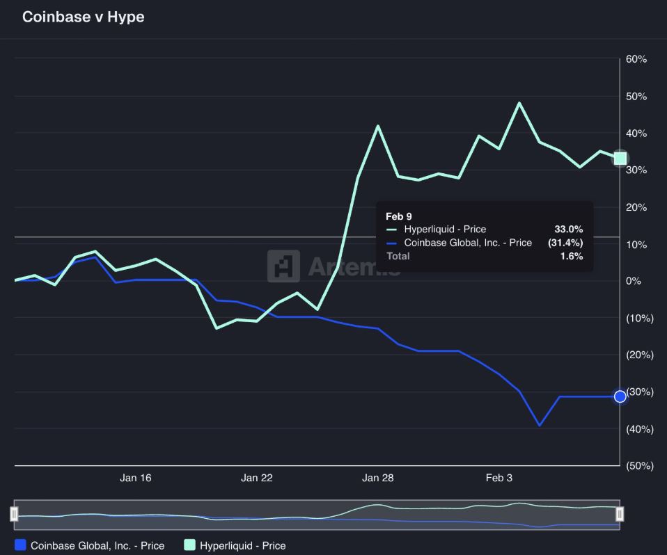667x555 pixels.
Task: Click the Artemis watermark logo icon
Action: tap(283, 266)
